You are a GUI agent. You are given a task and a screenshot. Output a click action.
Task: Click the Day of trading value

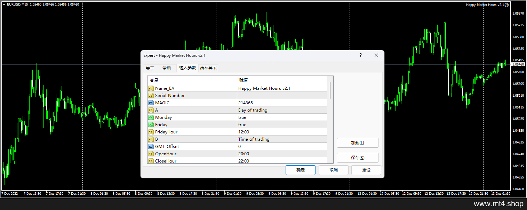pos(253,110)
